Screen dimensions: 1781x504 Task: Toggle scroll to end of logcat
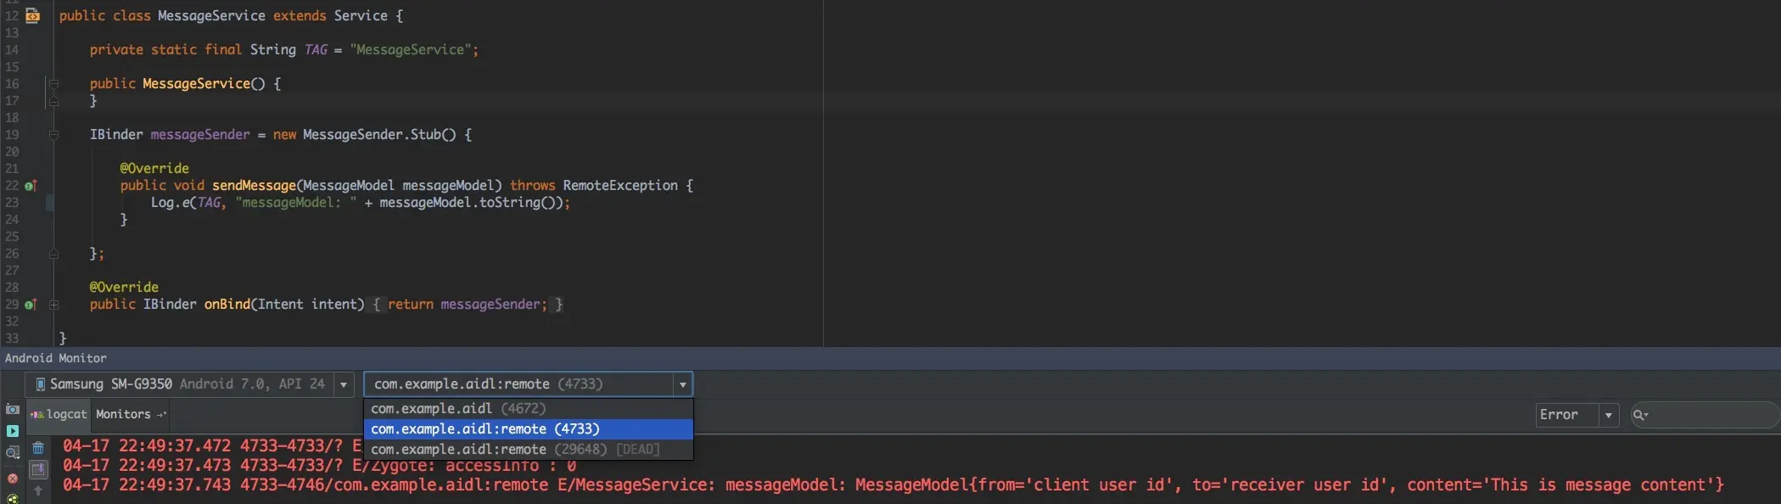(x=38, y=469)
